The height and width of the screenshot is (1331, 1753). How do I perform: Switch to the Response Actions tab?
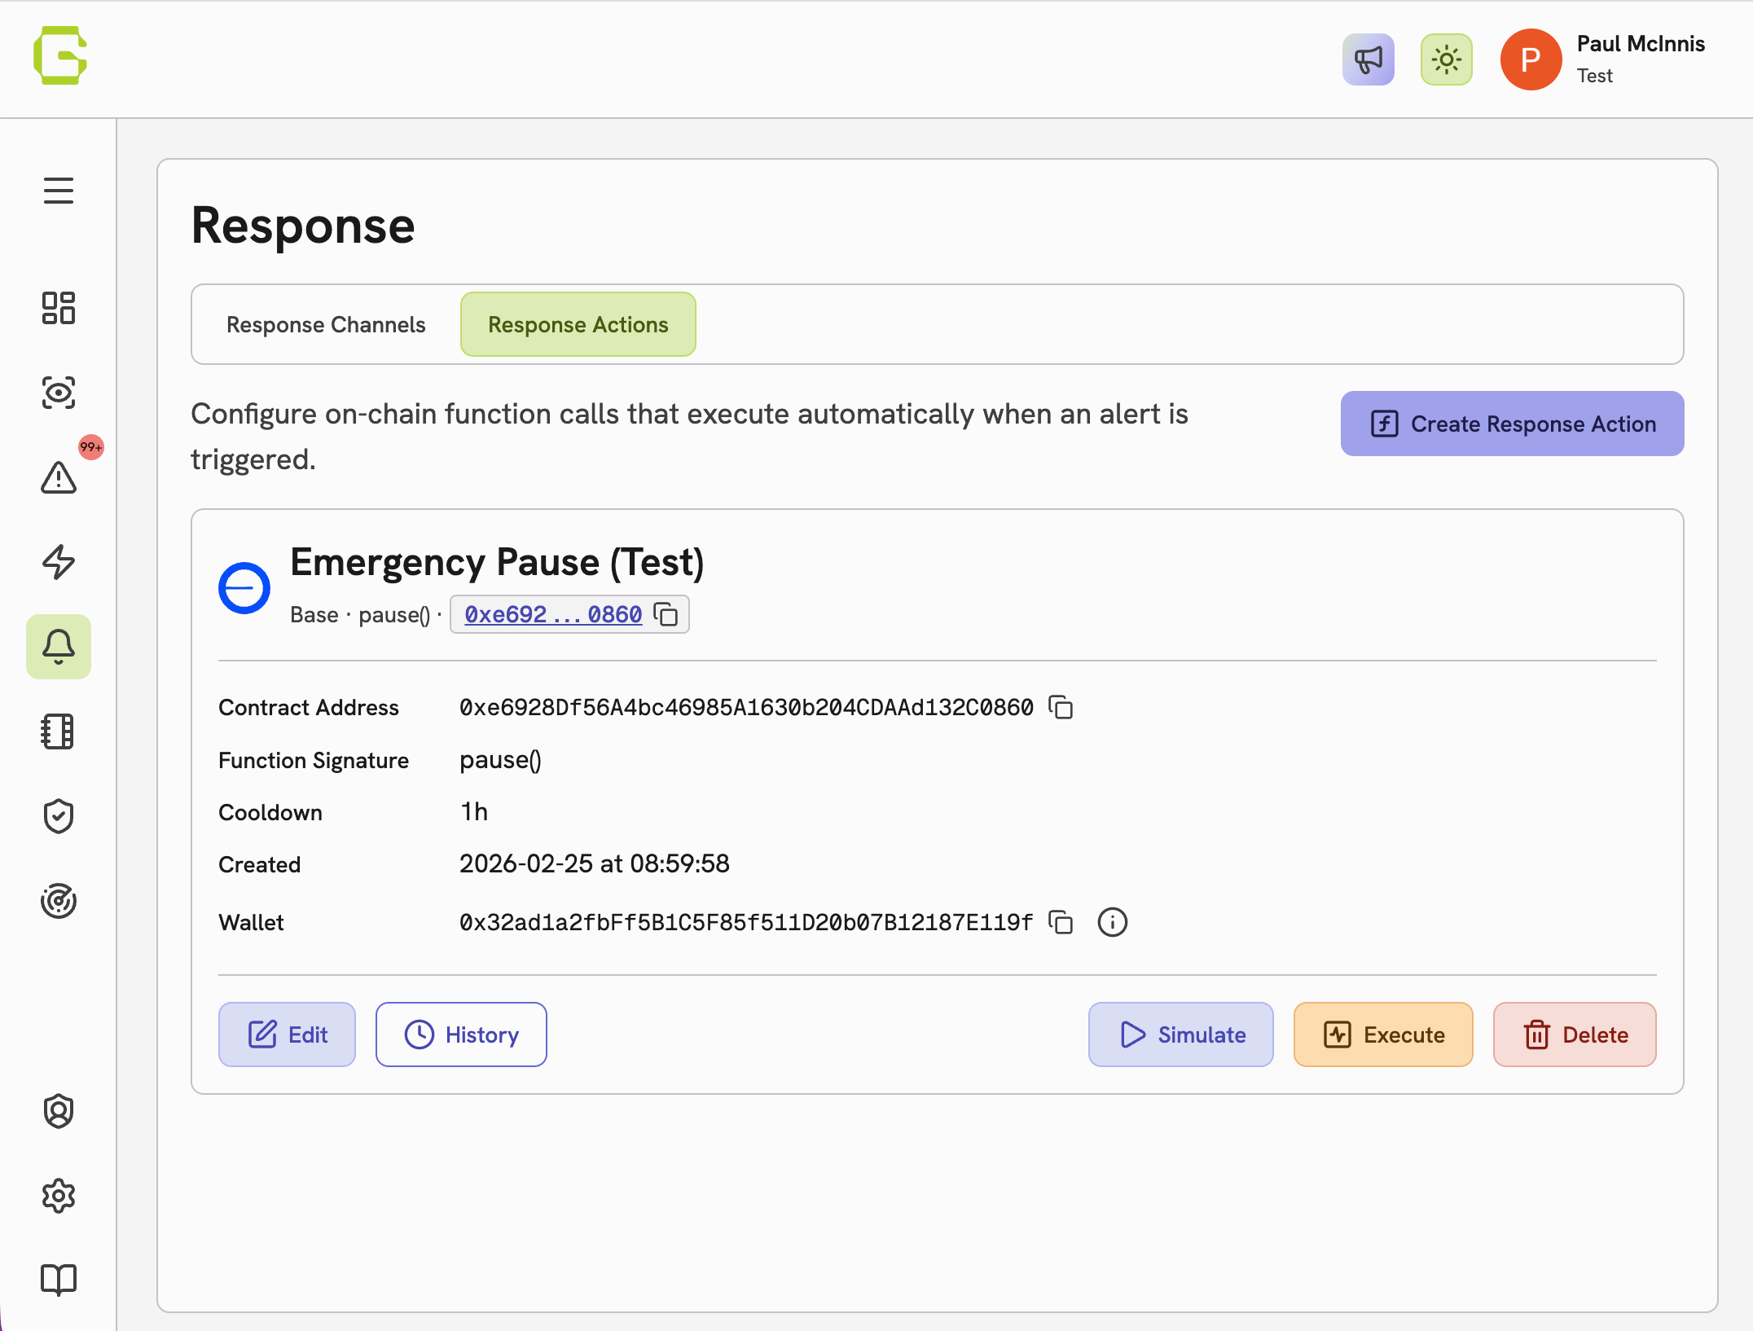578,324
